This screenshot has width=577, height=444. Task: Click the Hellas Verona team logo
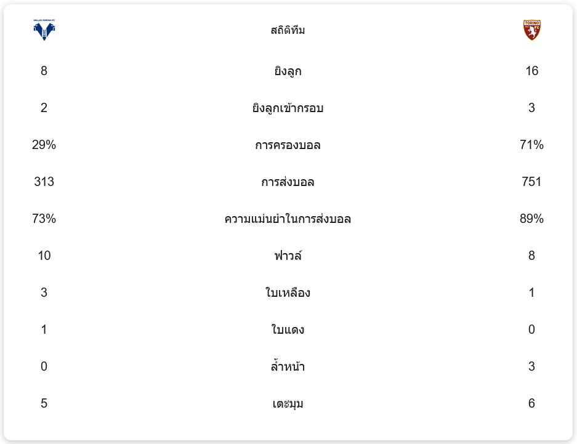(44, 30)
